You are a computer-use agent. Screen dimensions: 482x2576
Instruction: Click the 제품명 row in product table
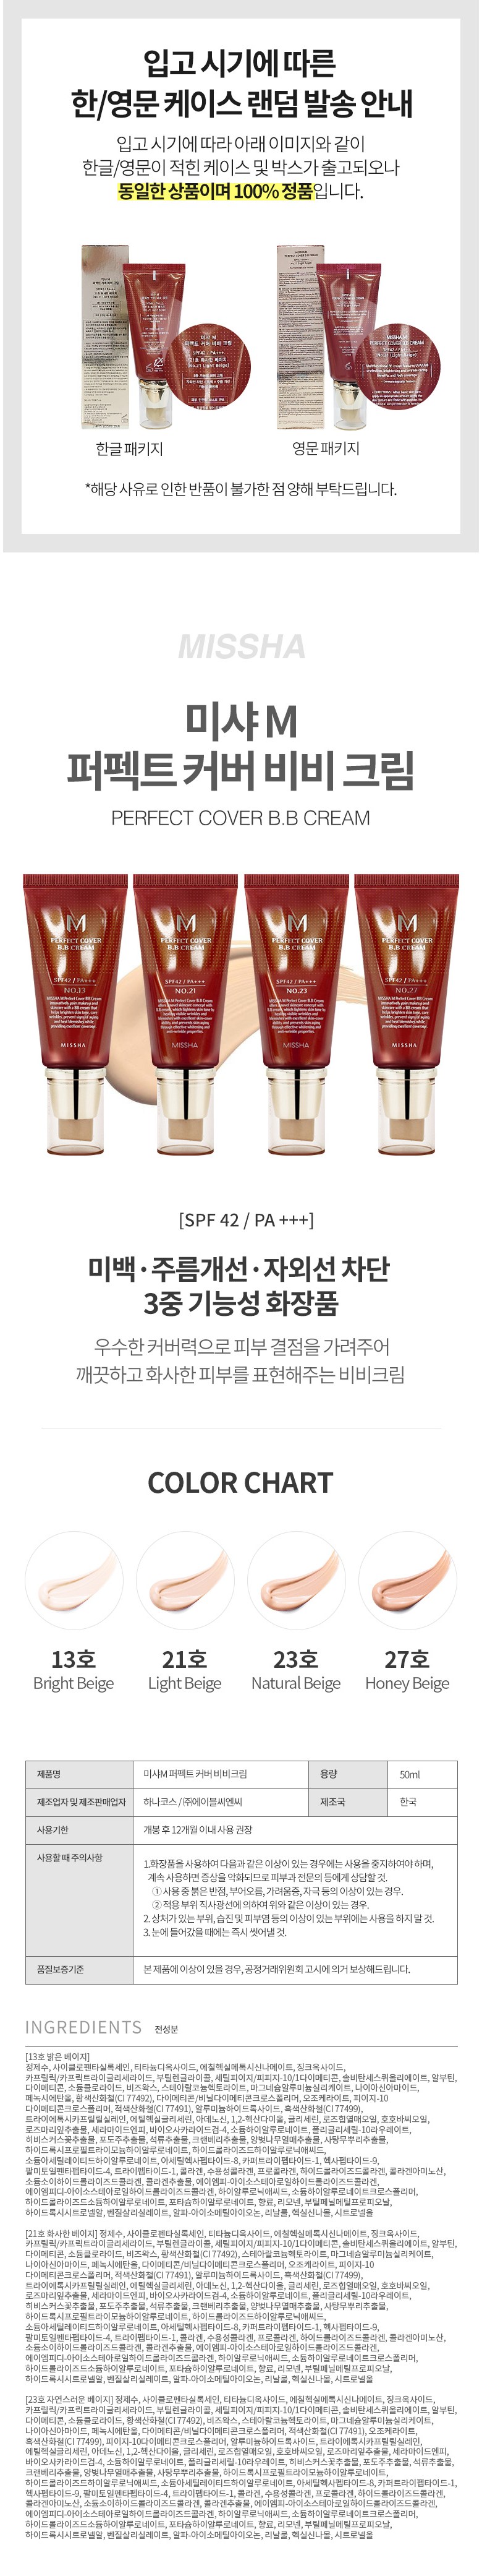click(240, 1774)
